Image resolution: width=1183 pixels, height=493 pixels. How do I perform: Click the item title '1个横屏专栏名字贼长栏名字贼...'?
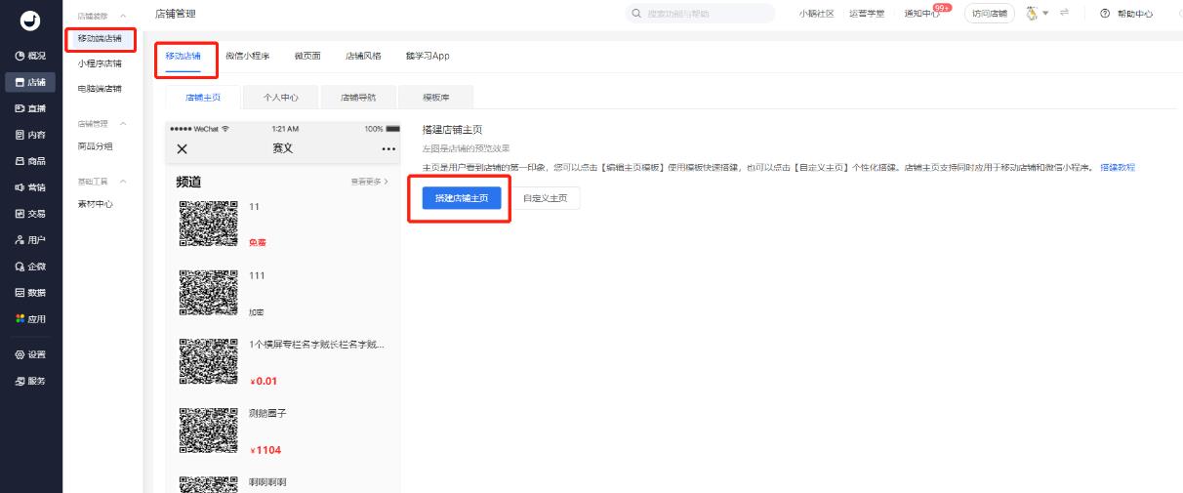pyautogui.click(x=316, y=345)
